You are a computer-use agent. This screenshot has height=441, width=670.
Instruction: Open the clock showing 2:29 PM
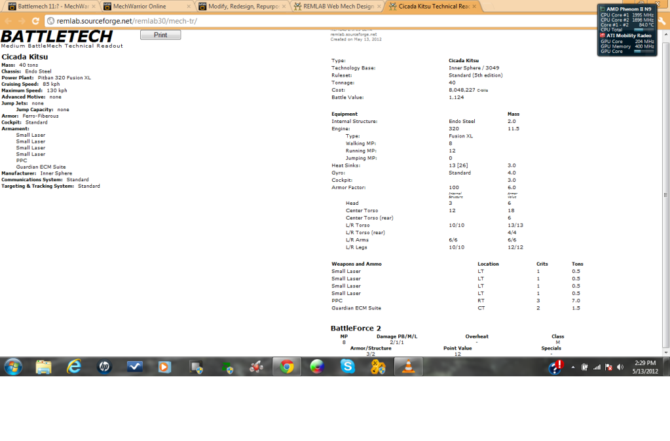coord(645,366)
